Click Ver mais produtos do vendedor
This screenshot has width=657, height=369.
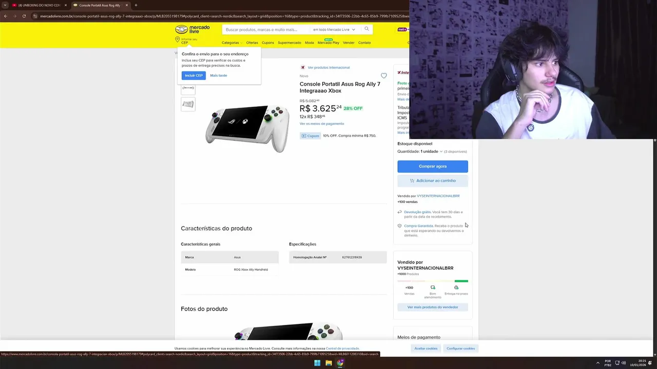[433, 307]
